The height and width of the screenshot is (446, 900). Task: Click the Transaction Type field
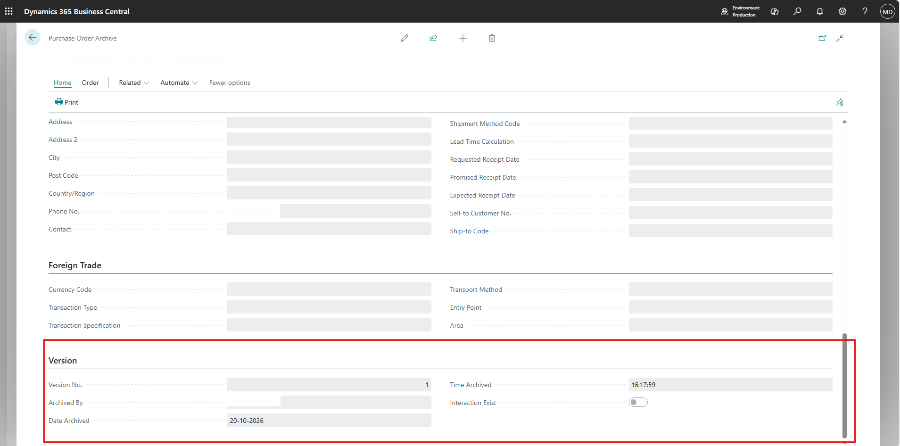[x=329, y=307]
